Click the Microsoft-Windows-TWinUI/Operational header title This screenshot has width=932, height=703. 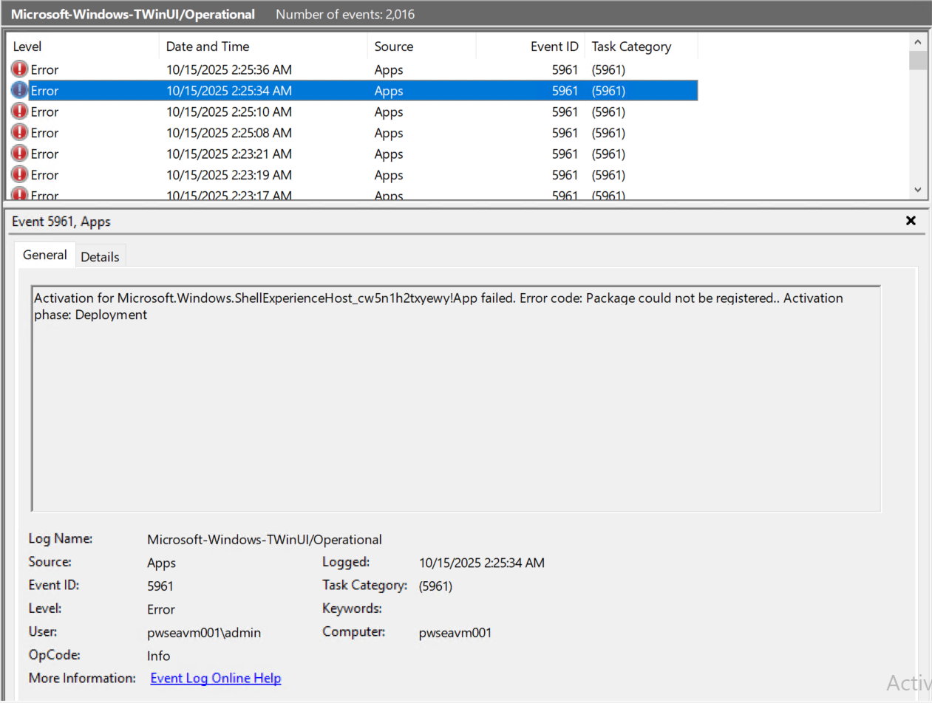click(133, 14)
